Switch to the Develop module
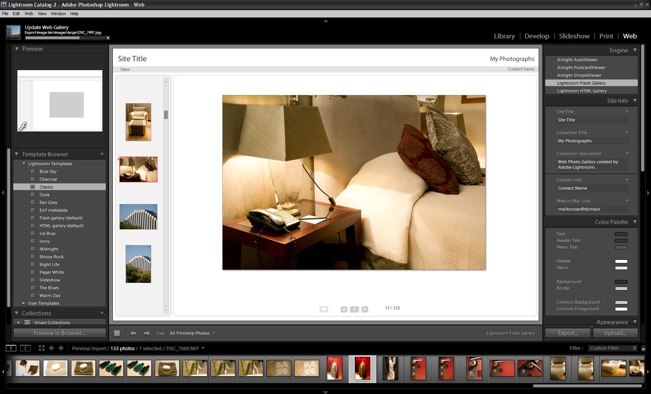This screenshot has height=394, width=651. click(x=537, y=36)
